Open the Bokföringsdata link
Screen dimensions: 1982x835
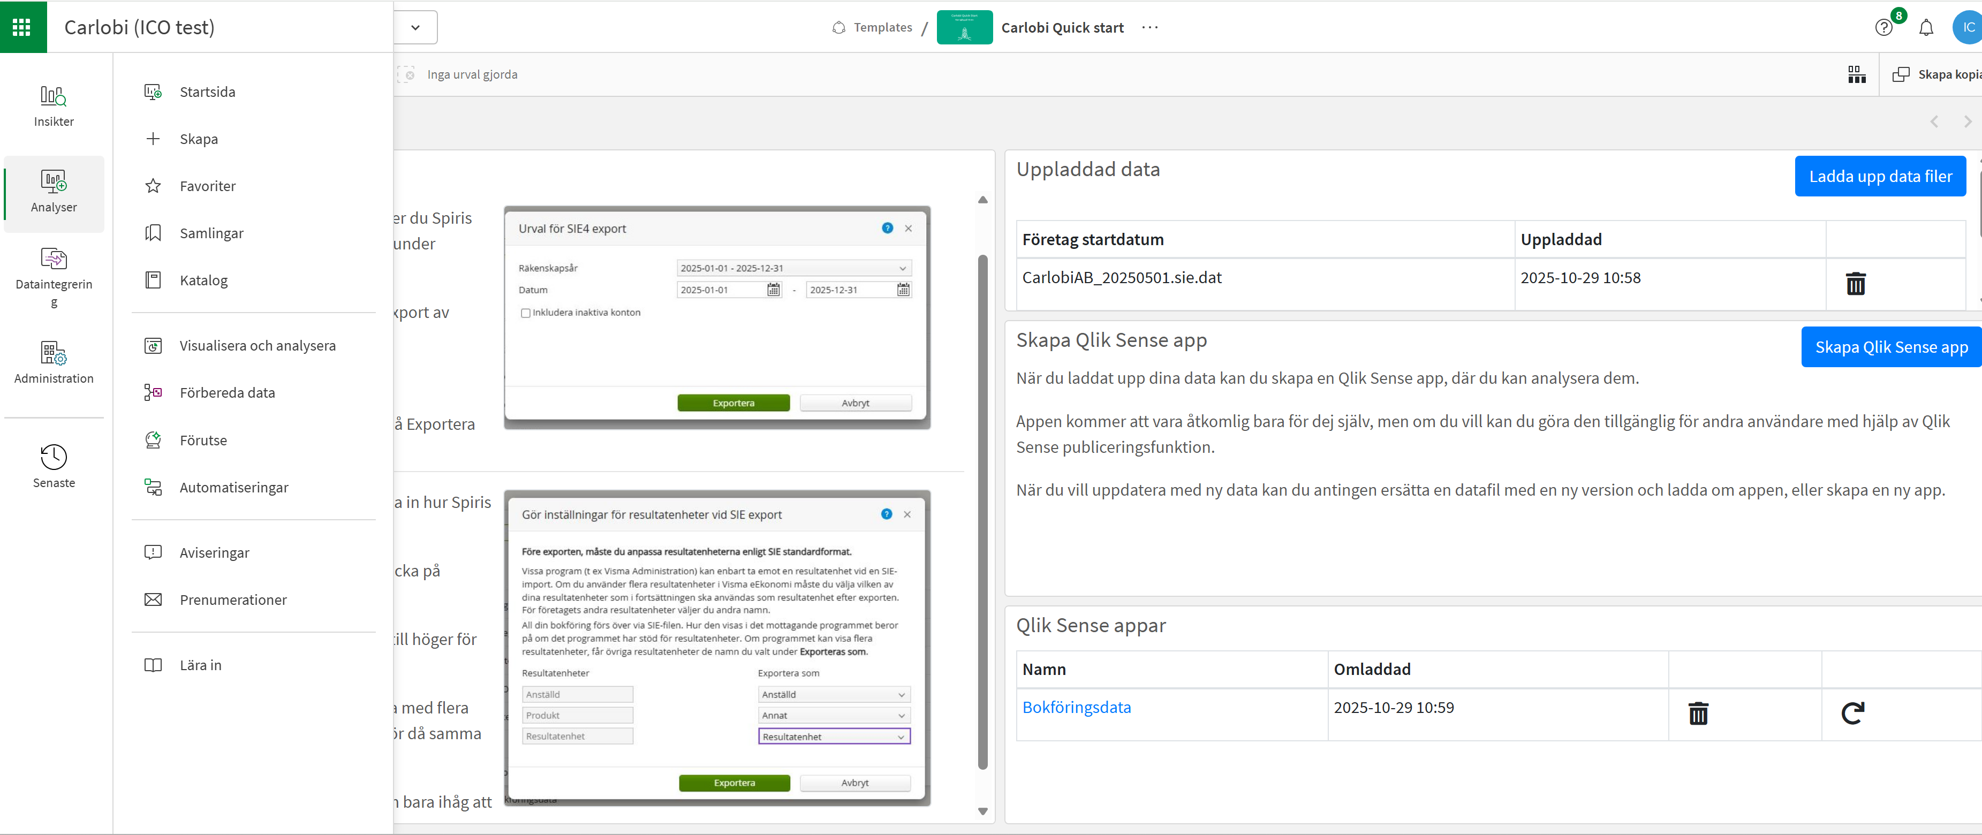pyautogui.click(x=1076, y=707)
